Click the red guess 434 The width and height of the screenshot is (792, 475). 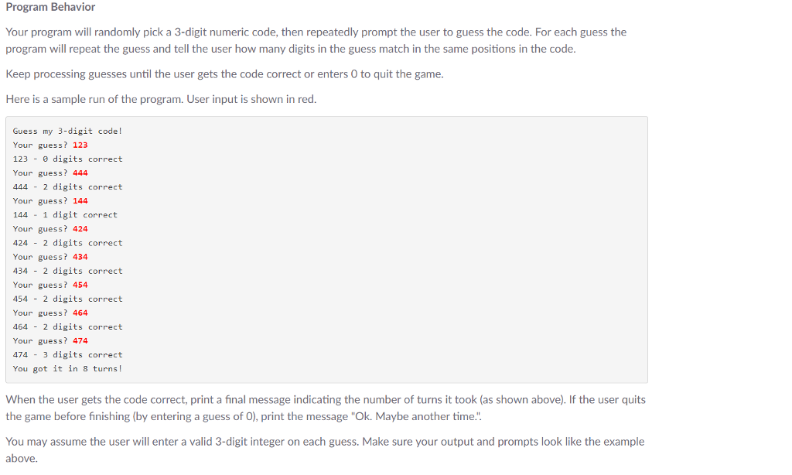pos(80,257)
